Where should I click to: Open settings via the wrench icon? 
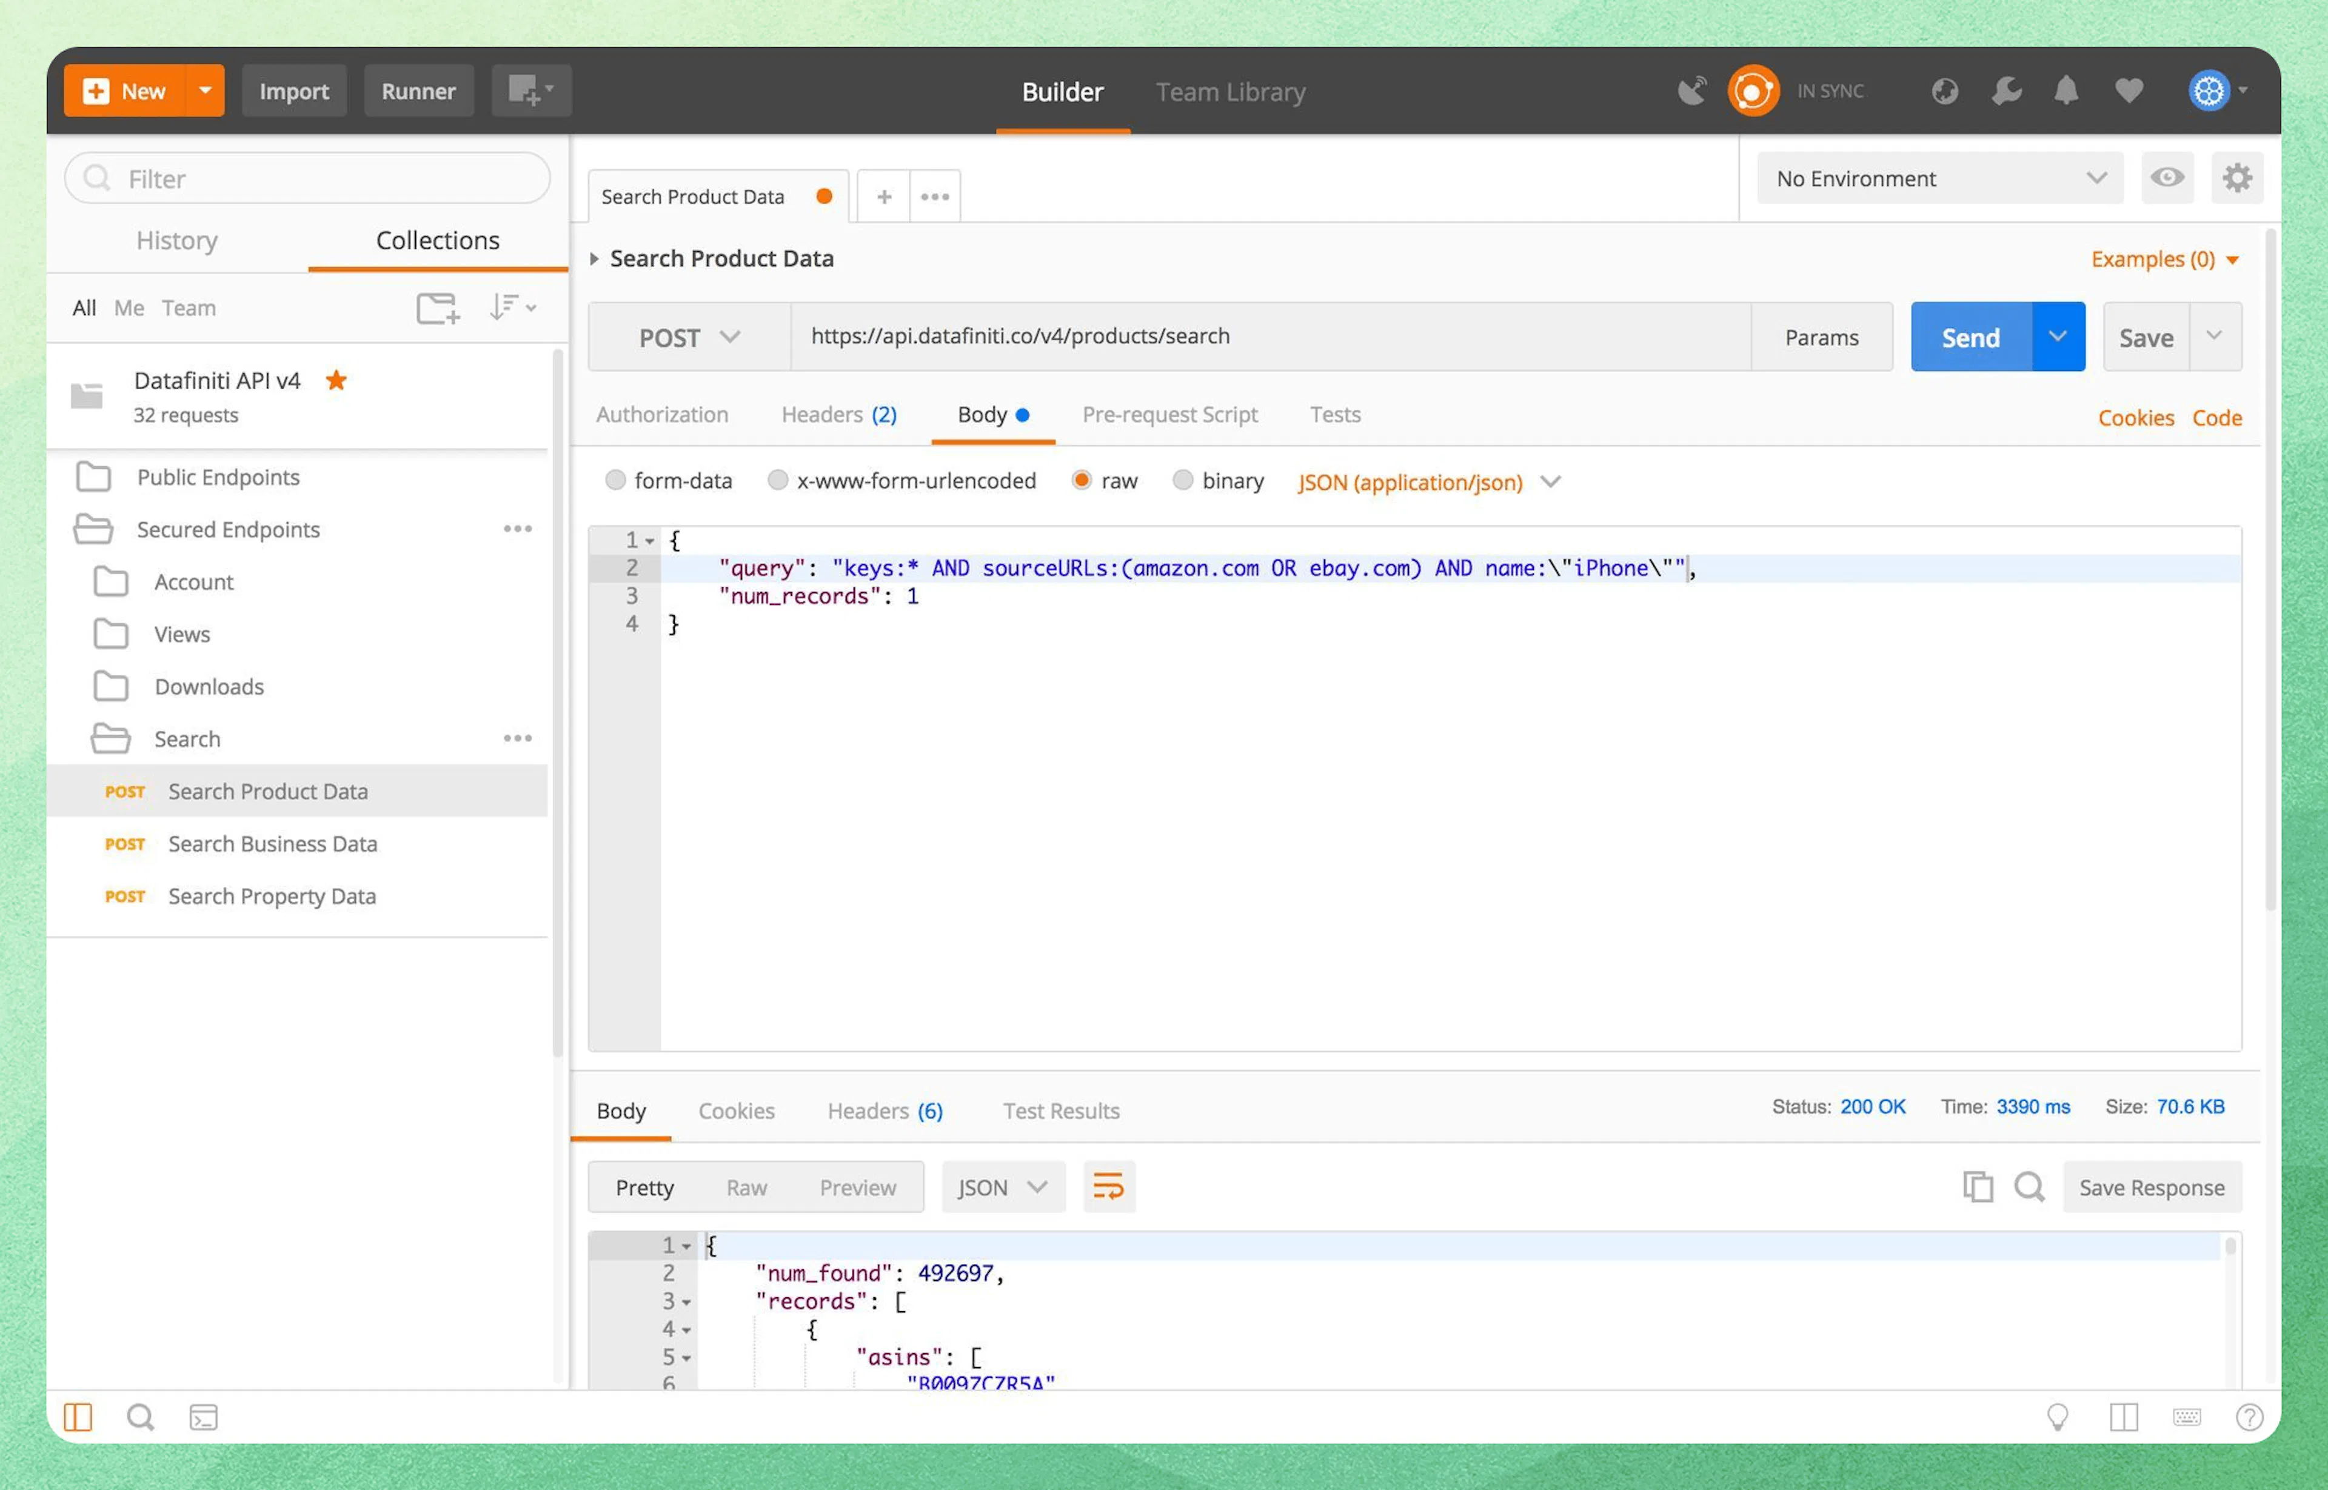point(2007,90)
